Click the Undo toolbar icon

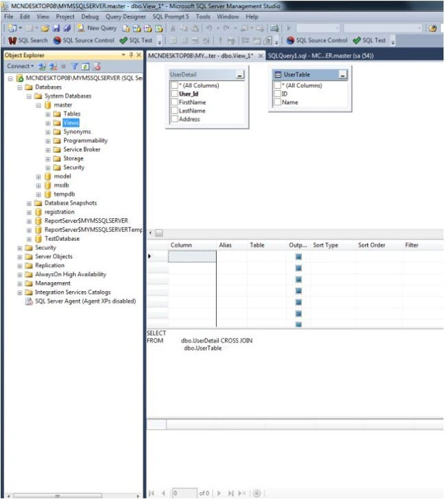[209, 28]
